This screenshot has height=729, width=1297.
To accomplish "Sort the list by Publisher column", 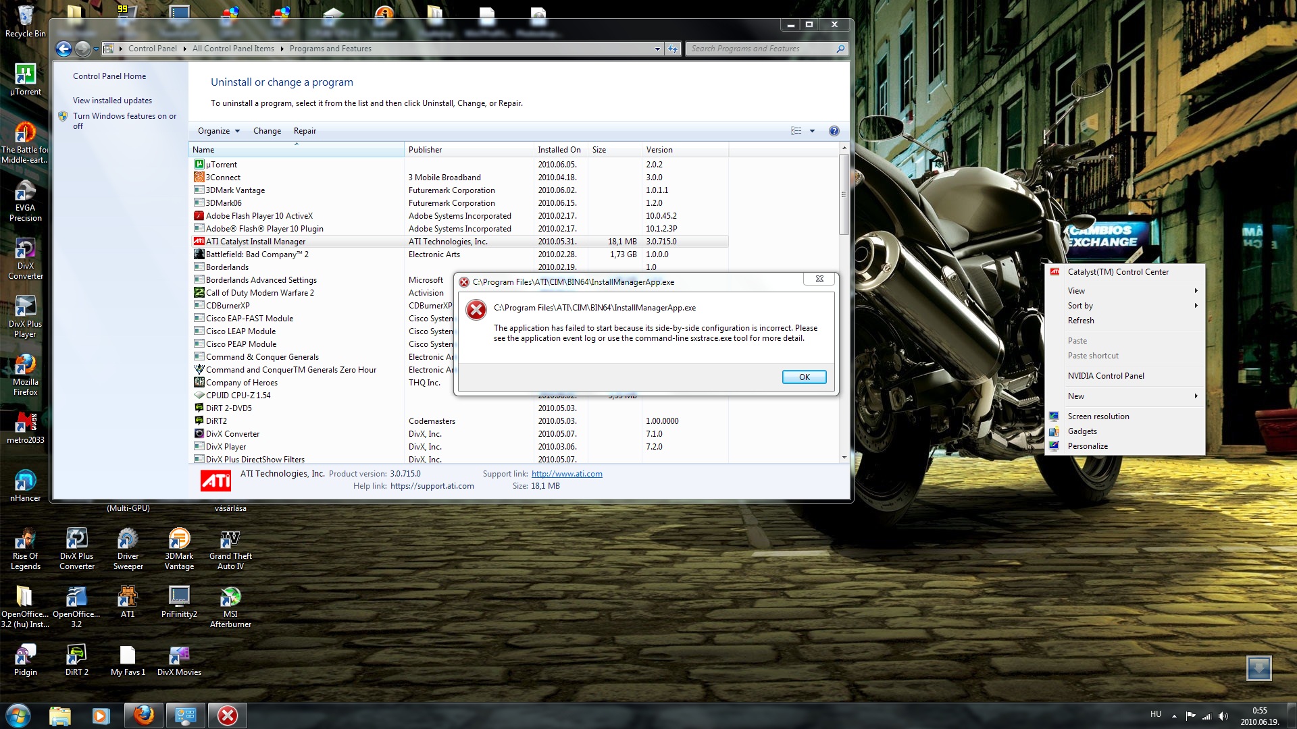I will [x=469, y=150].
